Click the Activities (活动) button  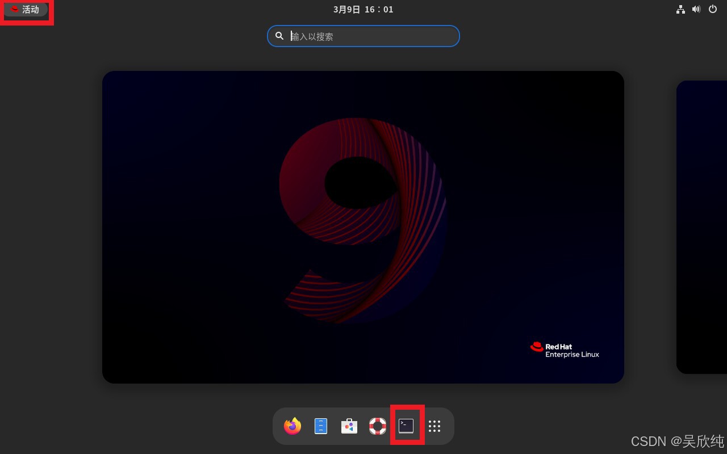tap(26, 10)
